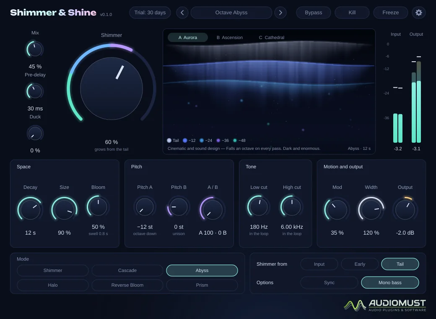Go to the previous preset arrow
The height and width of the screenshot is (319, 436).
182,13
